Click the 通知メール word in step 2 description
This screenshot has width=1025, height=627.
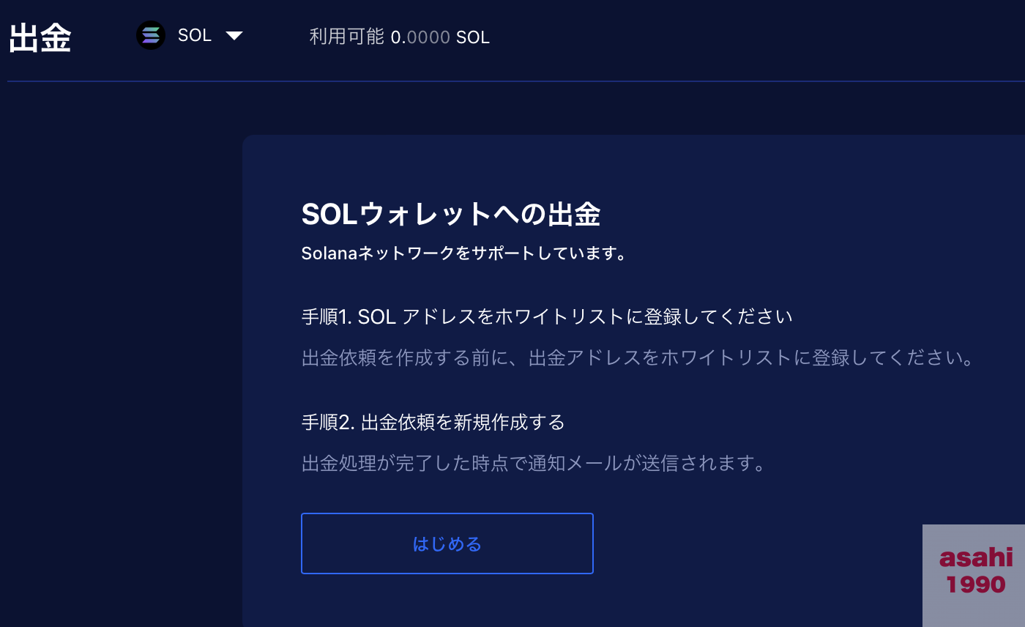[x=585, y=464]
